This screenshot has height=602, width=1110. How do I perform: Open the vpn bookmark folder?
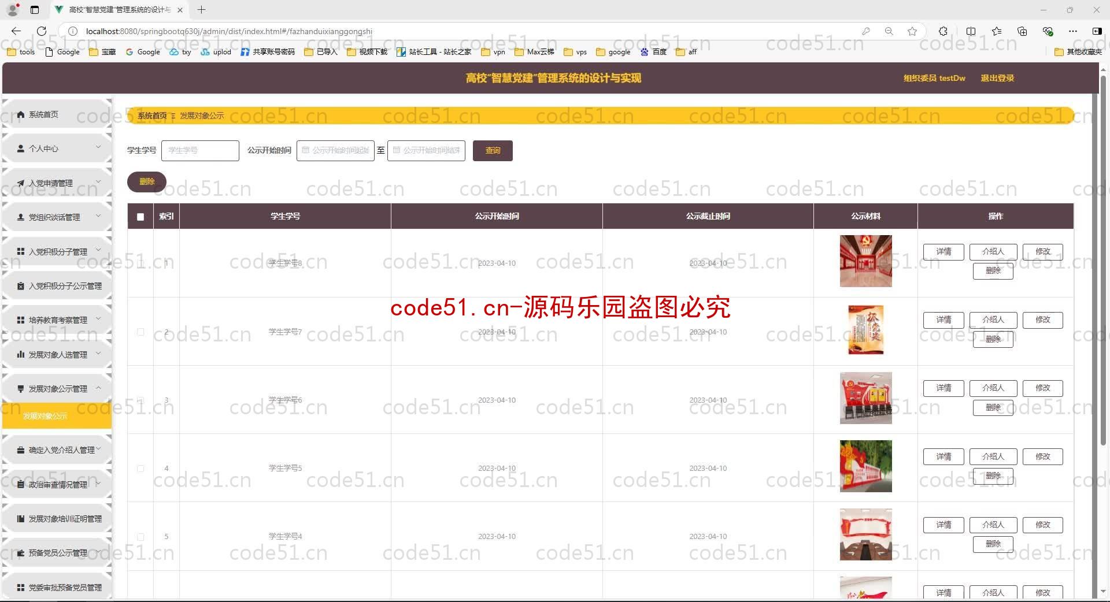click(x=494, y=52)
